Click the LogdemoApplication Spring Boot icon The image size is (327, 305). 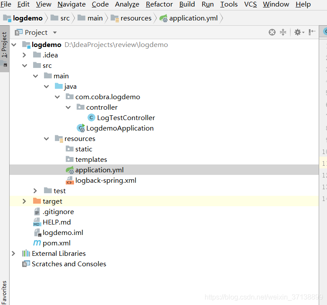point(81,128)
